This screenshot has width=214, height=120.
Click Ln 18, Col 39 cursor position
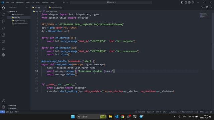tap(140, 112)
